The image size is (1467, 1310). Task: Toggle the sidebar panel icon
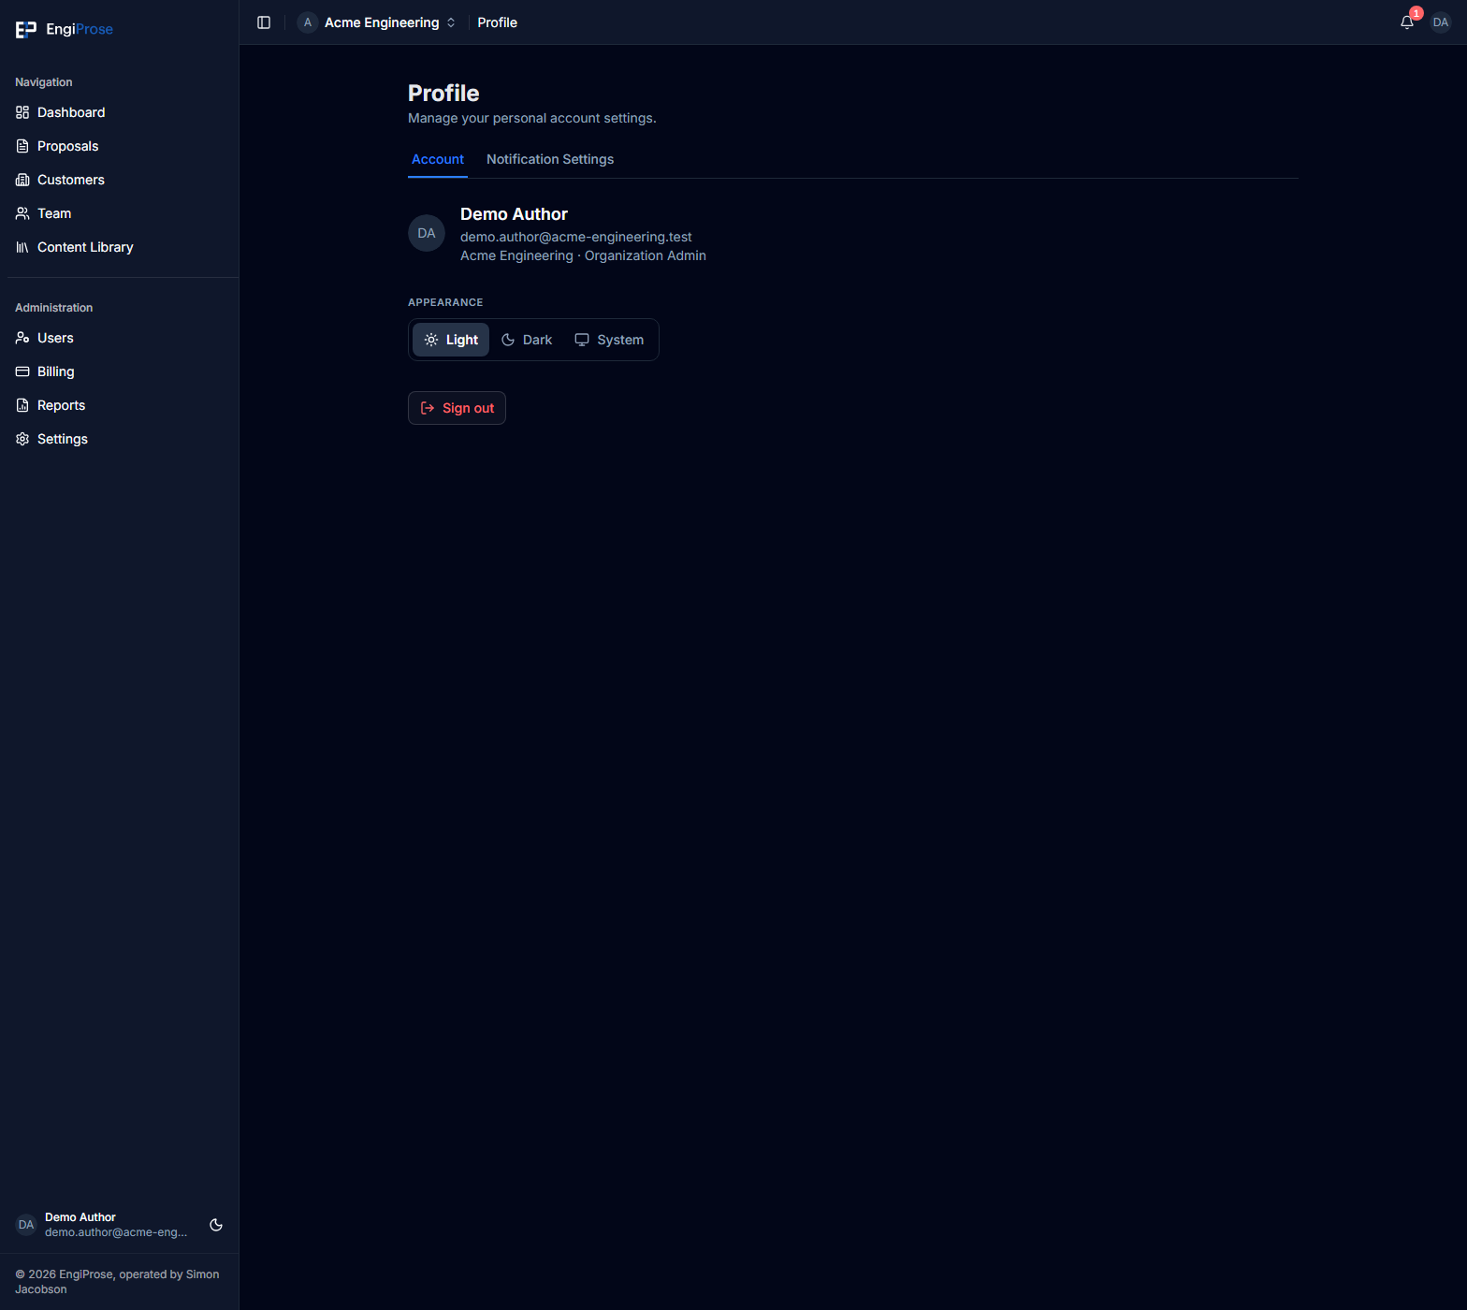click(264, 22)
